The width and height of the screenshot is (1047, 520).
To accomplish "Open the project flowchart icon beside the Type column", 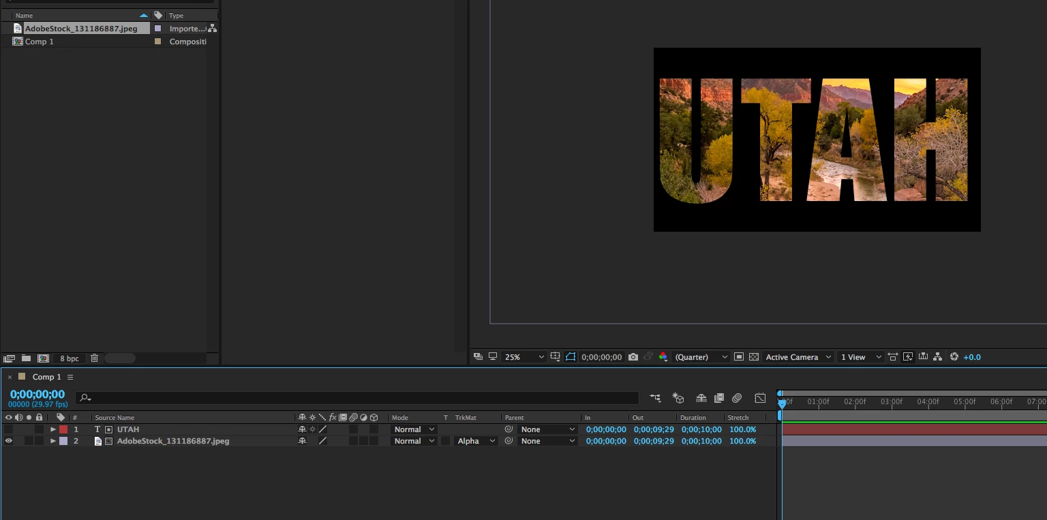I will tap(212, 28).
